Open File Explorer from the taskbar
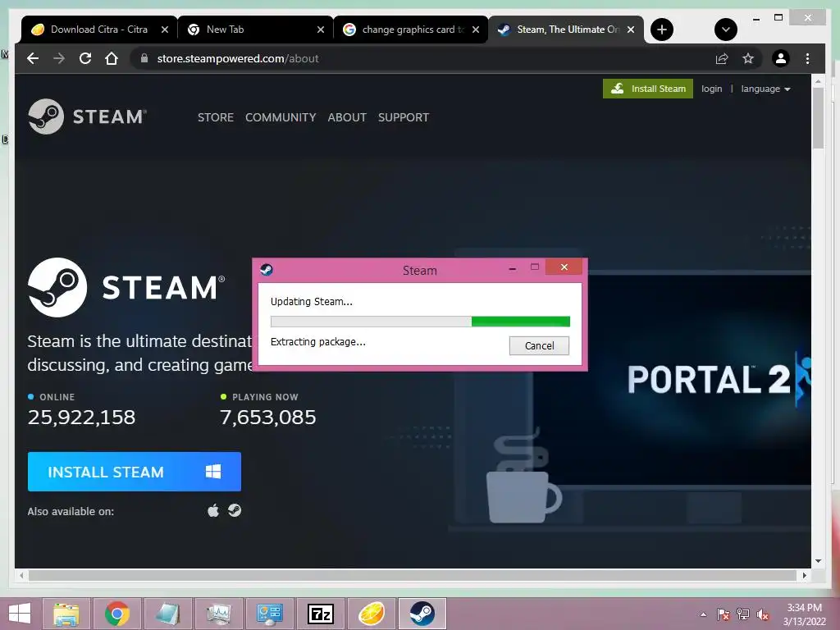 66,614
